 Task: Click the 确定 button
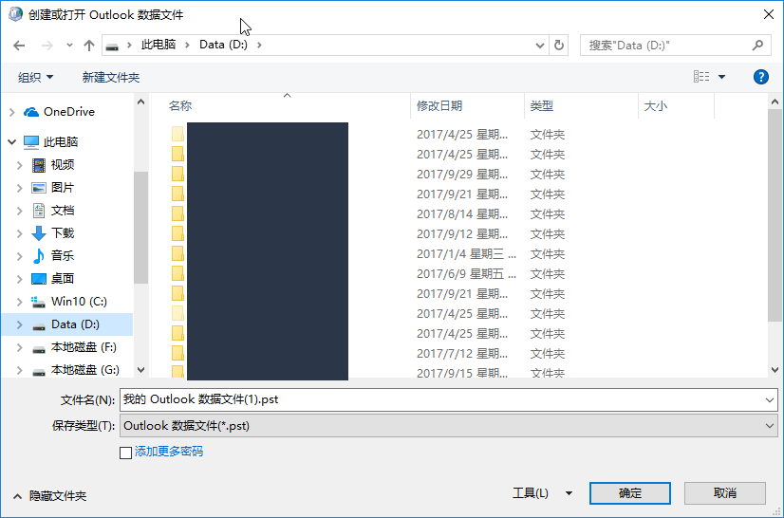[x=630, y=493]
